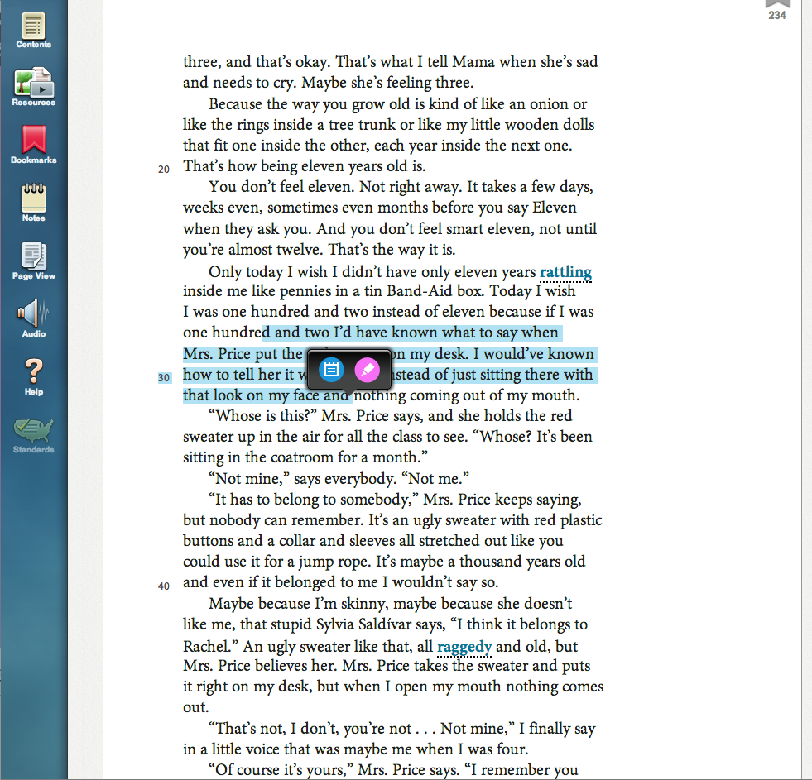
Task: Select highlighted line number 30 marker
Action: pos(164,378)
